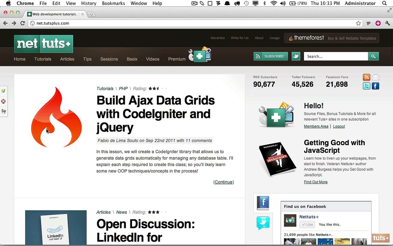Click the Advertise link in header
Viewport: 393px width, 246px height.
point(218,38)
